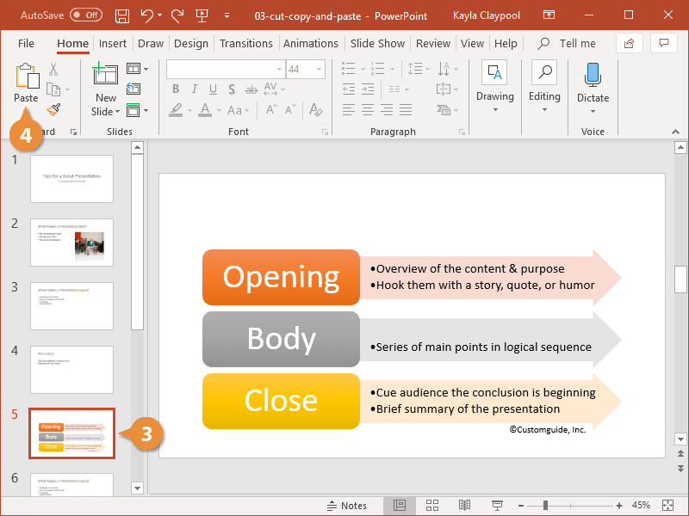Image resolution: width=689 pixels, height=516 pixels.
Task: Switch to the Insert tab
Action: pos(113,43)
